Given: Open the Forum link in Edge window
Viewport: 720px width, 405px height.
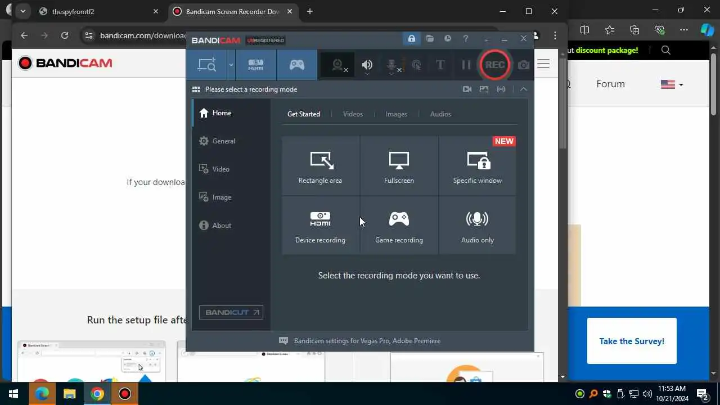Looking at the screenshot, I should point(610,84).
